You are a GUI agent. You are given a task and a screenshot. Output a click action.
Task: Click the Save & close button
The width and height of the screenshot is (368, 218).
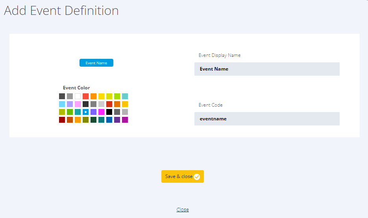point(182,176)
